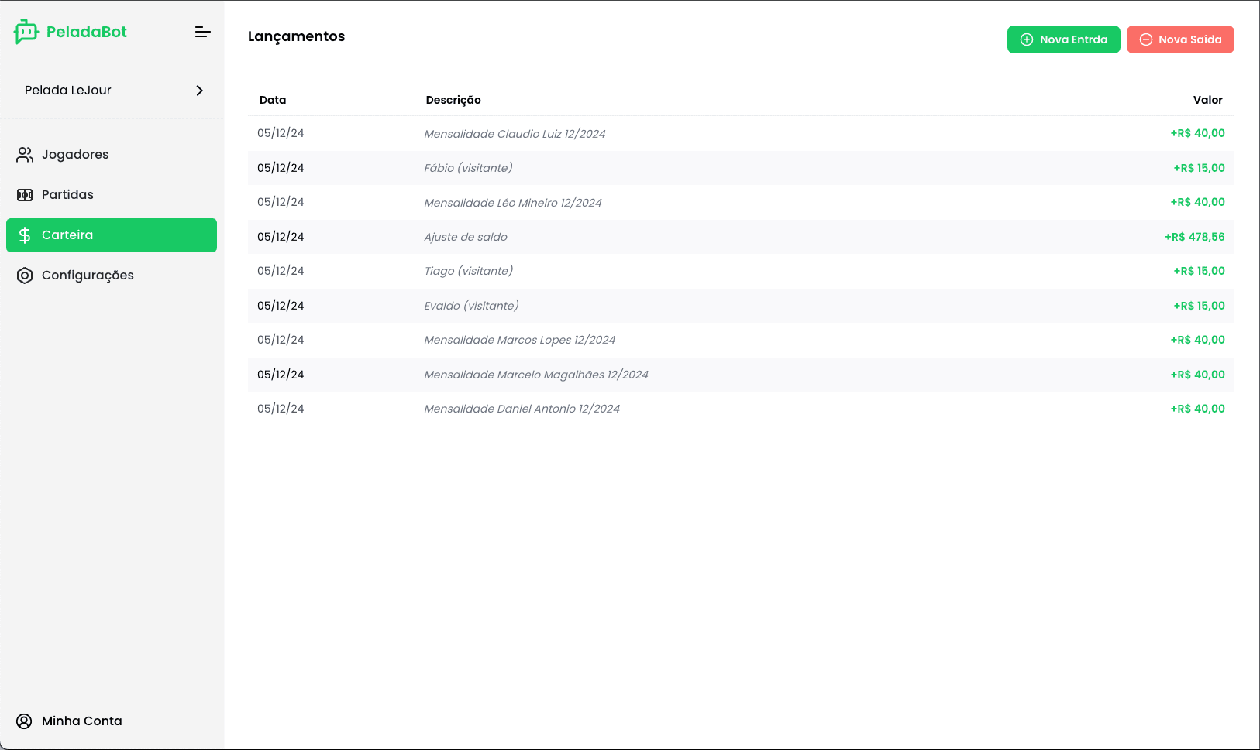Viewport: 1260px width, 750px height.
Task: Click the minus icon in Nova Saída
Action: (1145, 39)
